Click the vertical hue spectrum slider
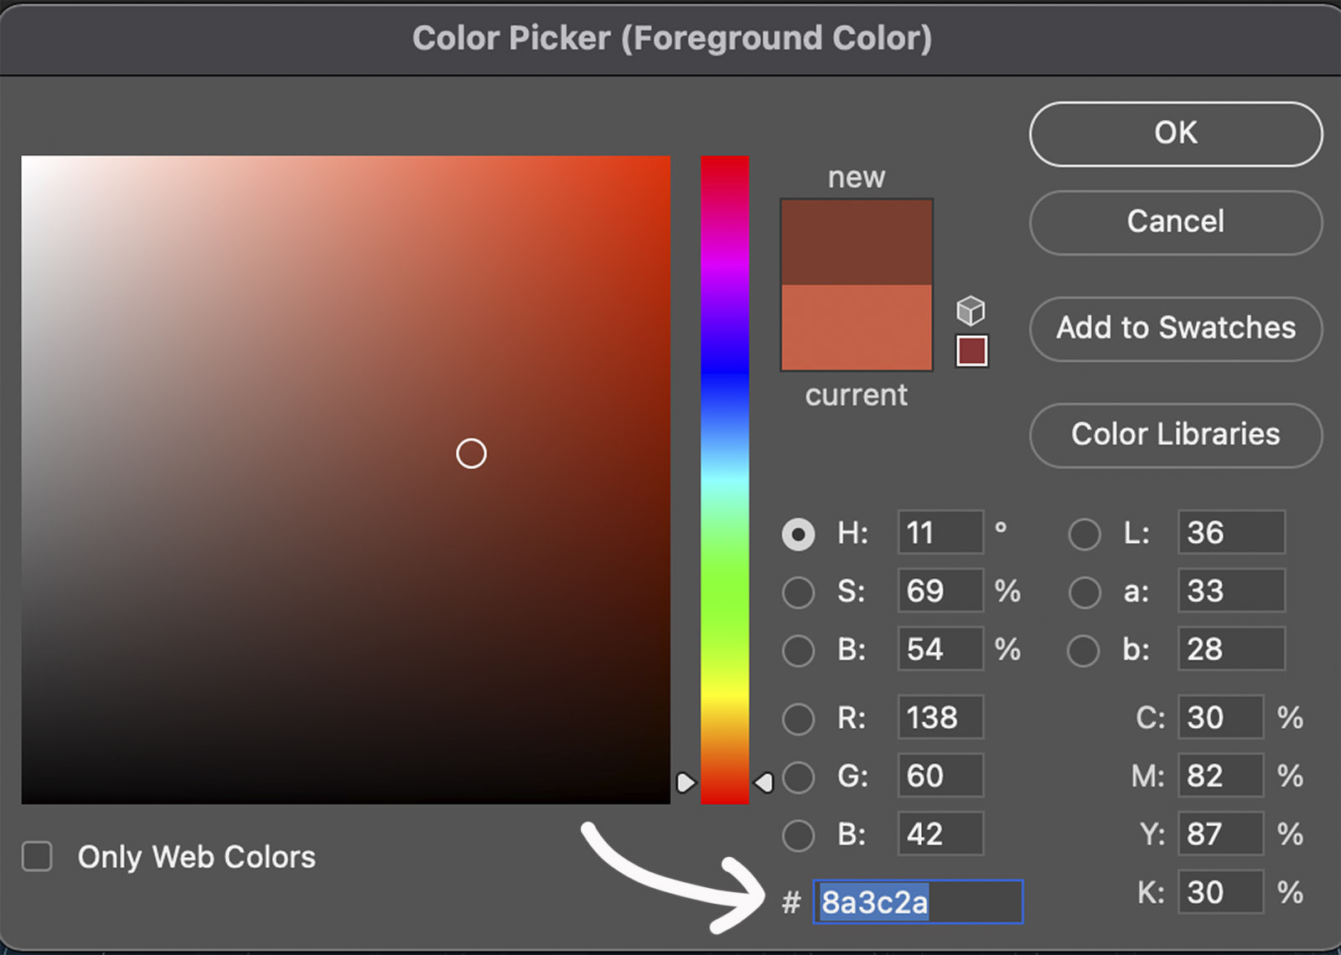Viewport: 1341px width, 955px height. [724, 478]
